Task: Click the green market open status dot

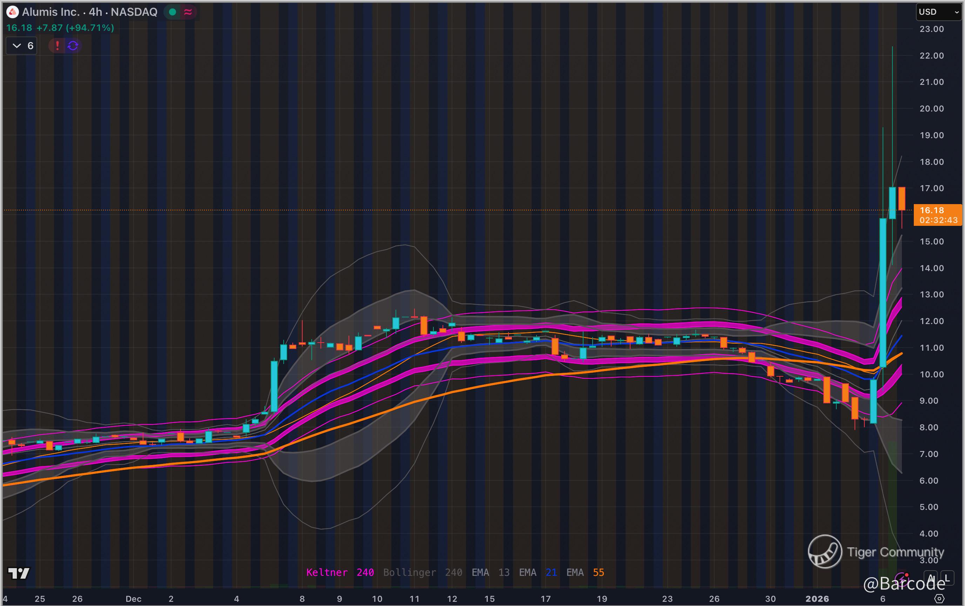Action: coord(173,12)
